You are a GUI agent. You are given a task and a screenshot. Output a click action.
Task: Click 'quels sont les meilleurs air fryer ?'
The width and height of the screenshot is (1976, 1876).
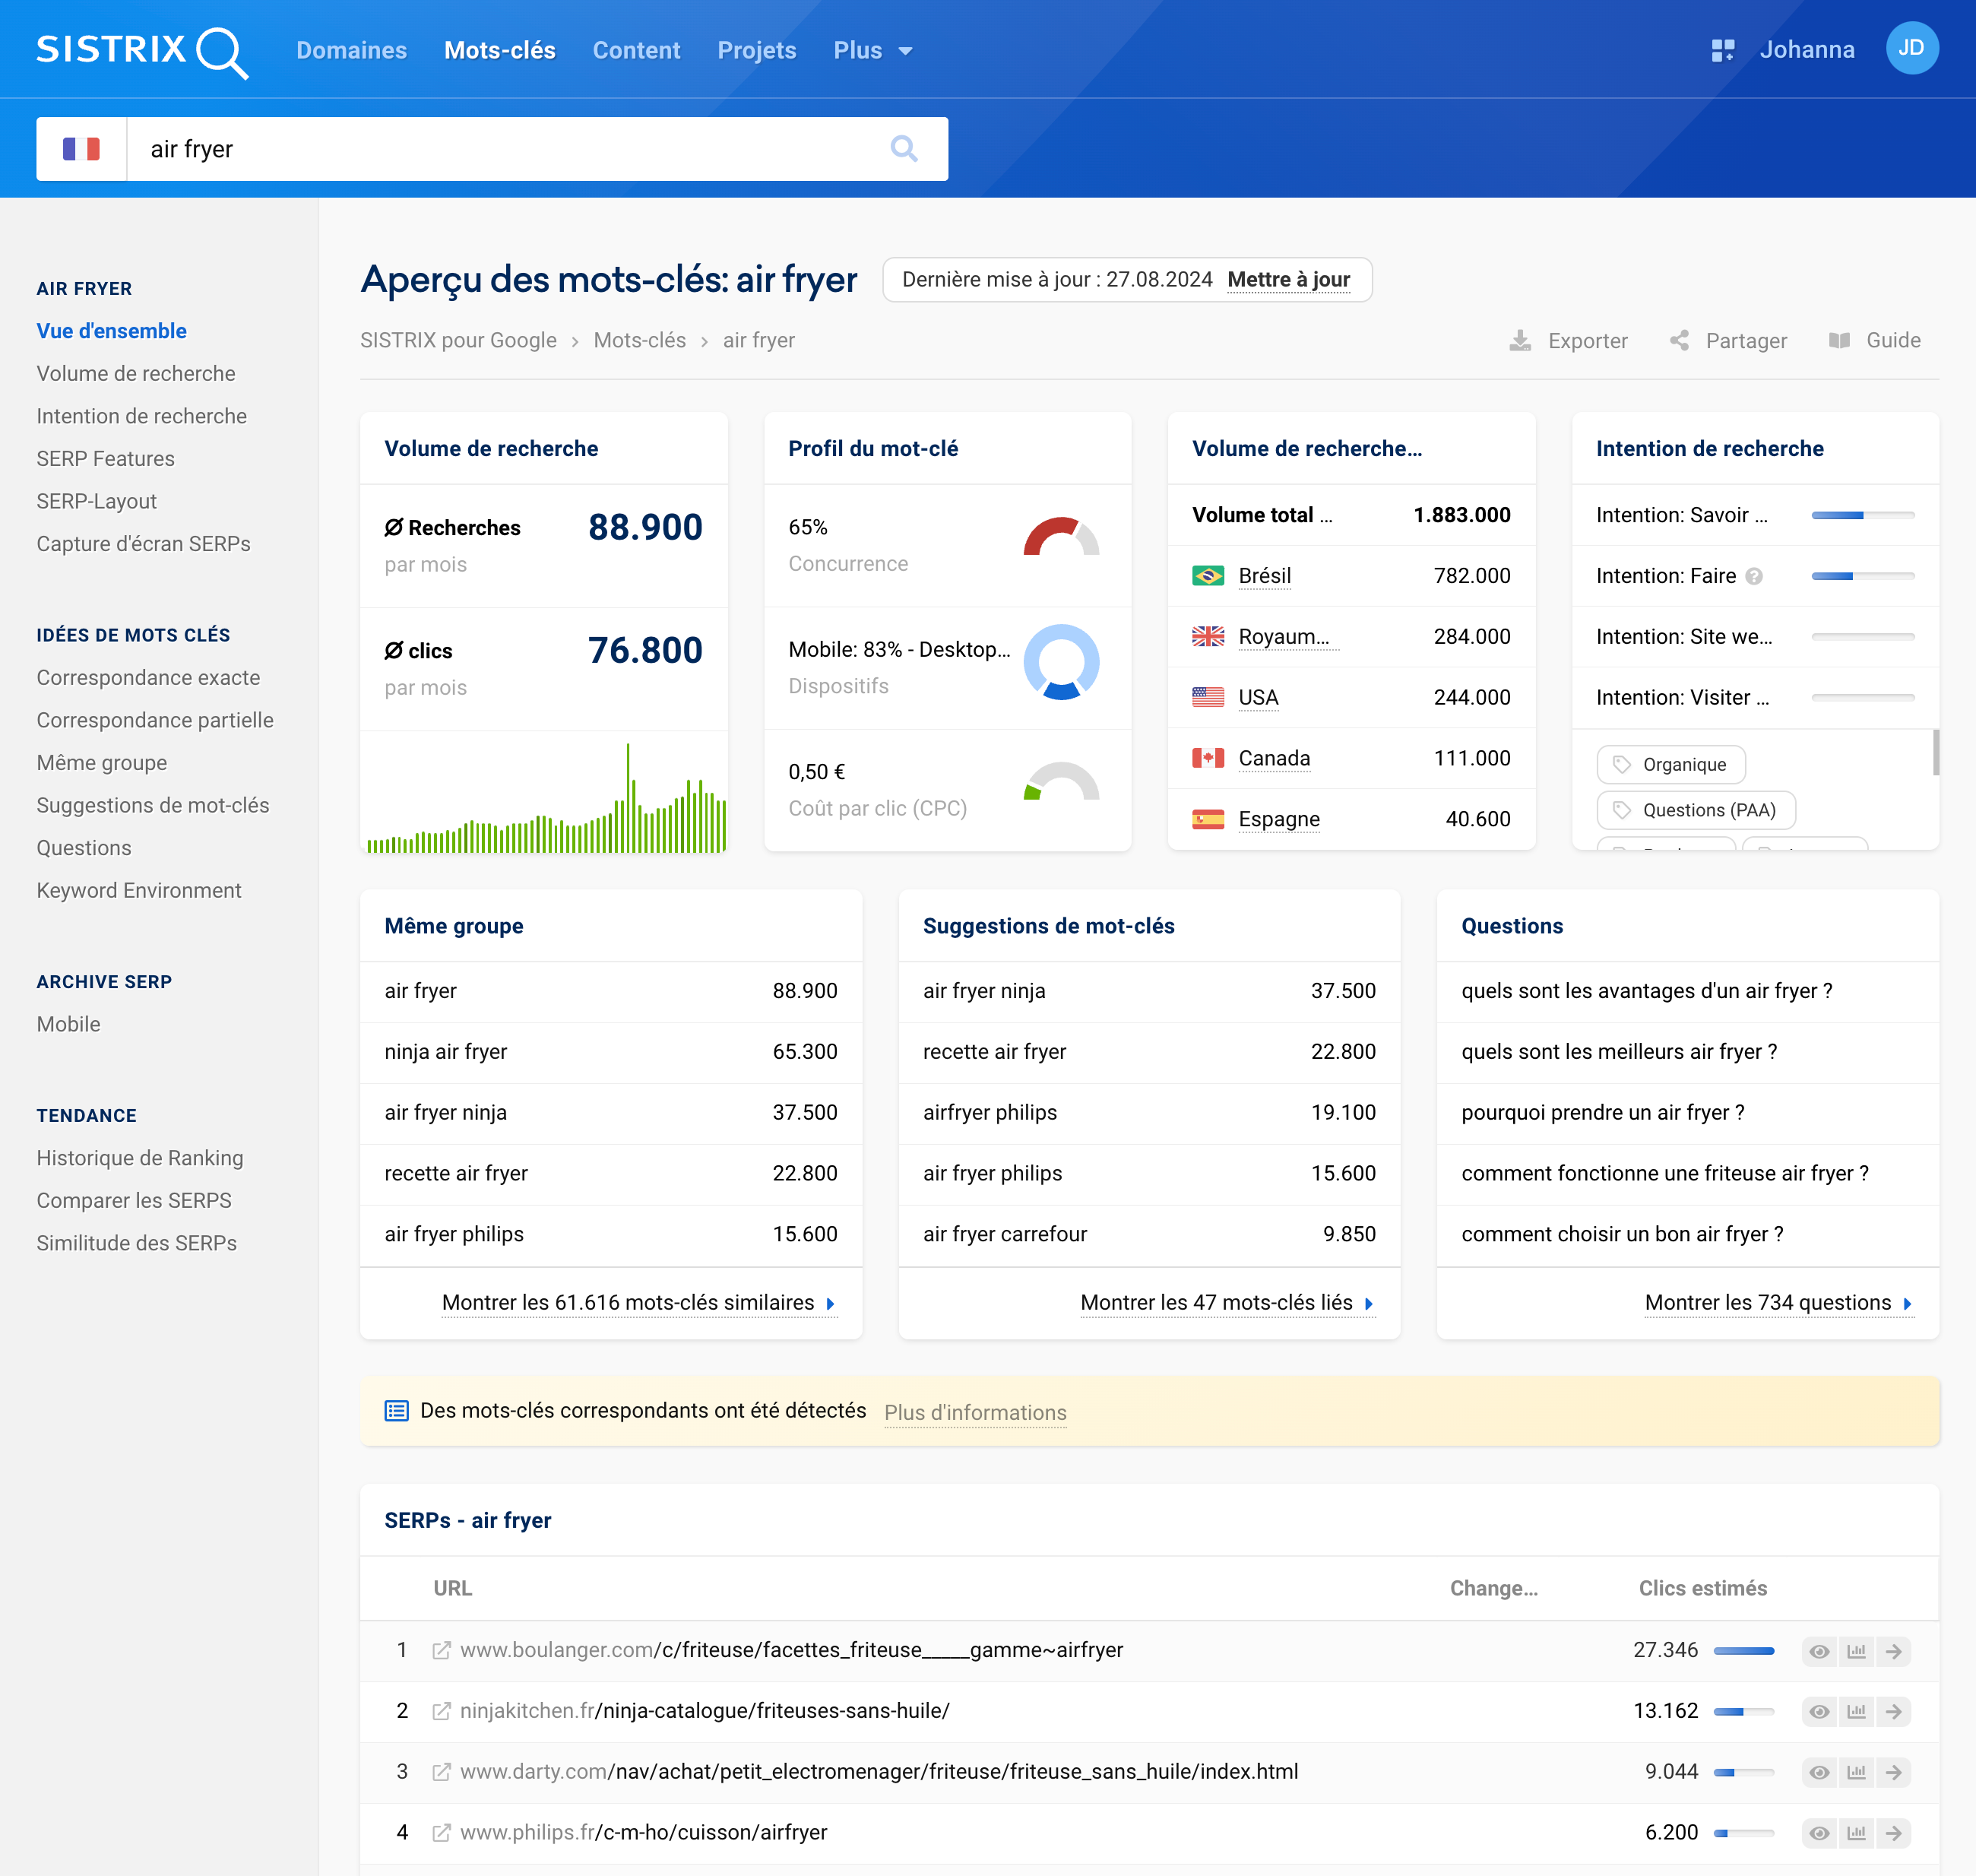coord(1618,1052)
